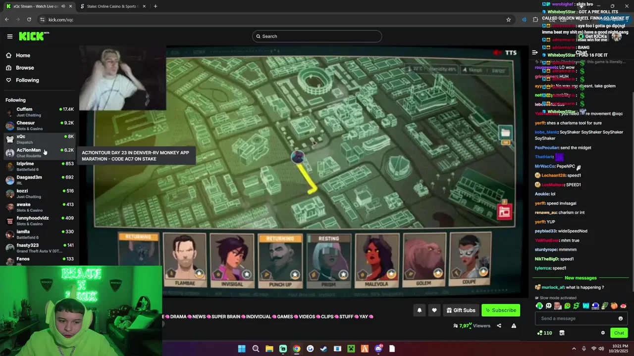Viewport: 634px width, 356px height.
Task: Open the Windows Start menu
Action: click(242, 349)
